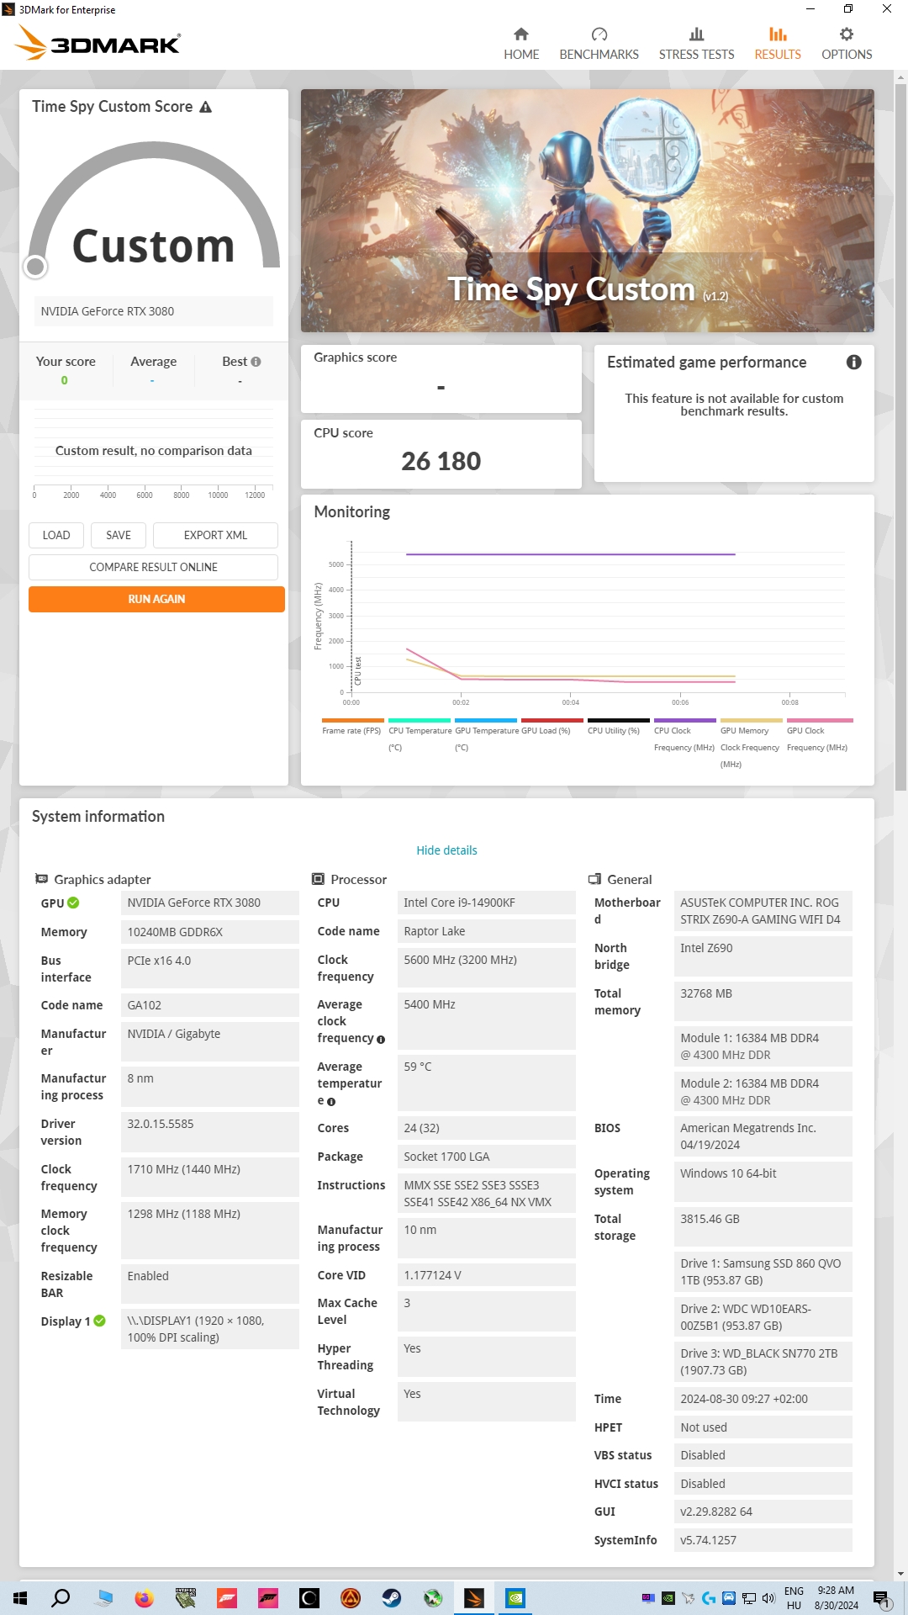Click the SAVE button
Viewport: 908px width, 1615px height.
click(119, 535)
